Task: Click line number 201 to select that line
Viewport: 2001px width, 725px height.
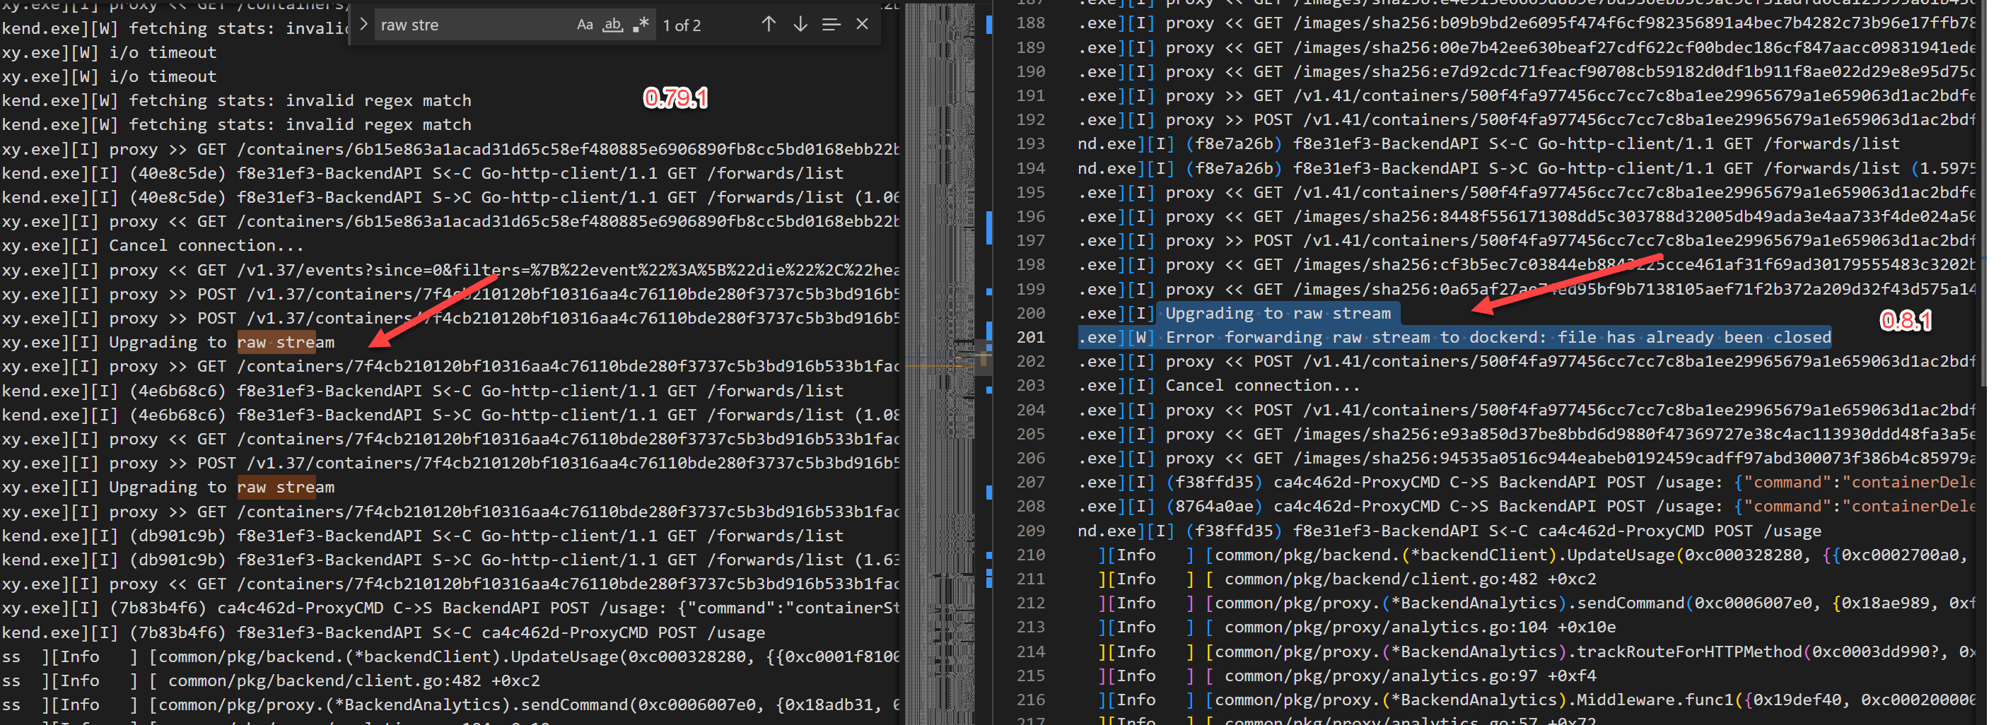Action: tap(1029, 337)
